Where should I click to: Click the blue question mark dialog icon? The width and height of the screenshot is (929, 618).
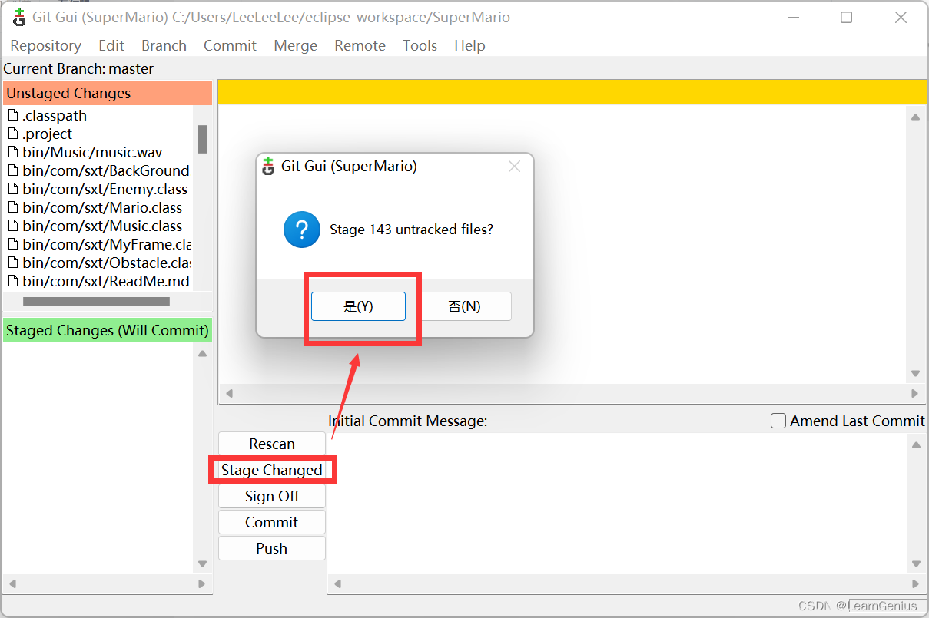301,230
